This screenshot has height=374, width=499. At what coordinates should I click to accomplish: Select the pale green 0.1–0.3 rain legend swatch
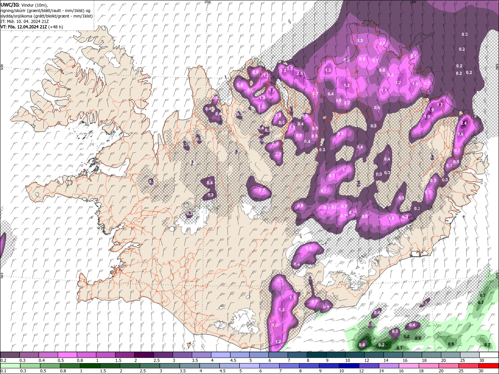pos(11,366)
